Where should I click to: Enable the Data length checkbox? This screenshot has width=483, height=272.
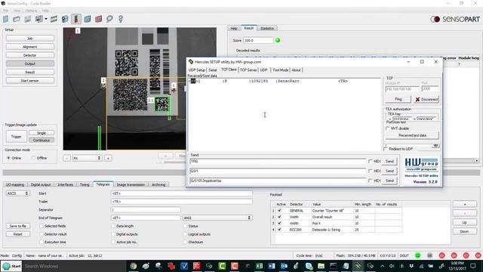[x=113, y=226]
